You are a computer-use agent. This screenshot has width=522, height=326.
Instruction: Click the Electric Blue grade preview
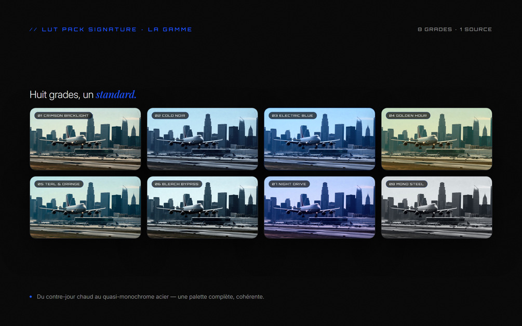pyautogui.click(x=319, y=139)
